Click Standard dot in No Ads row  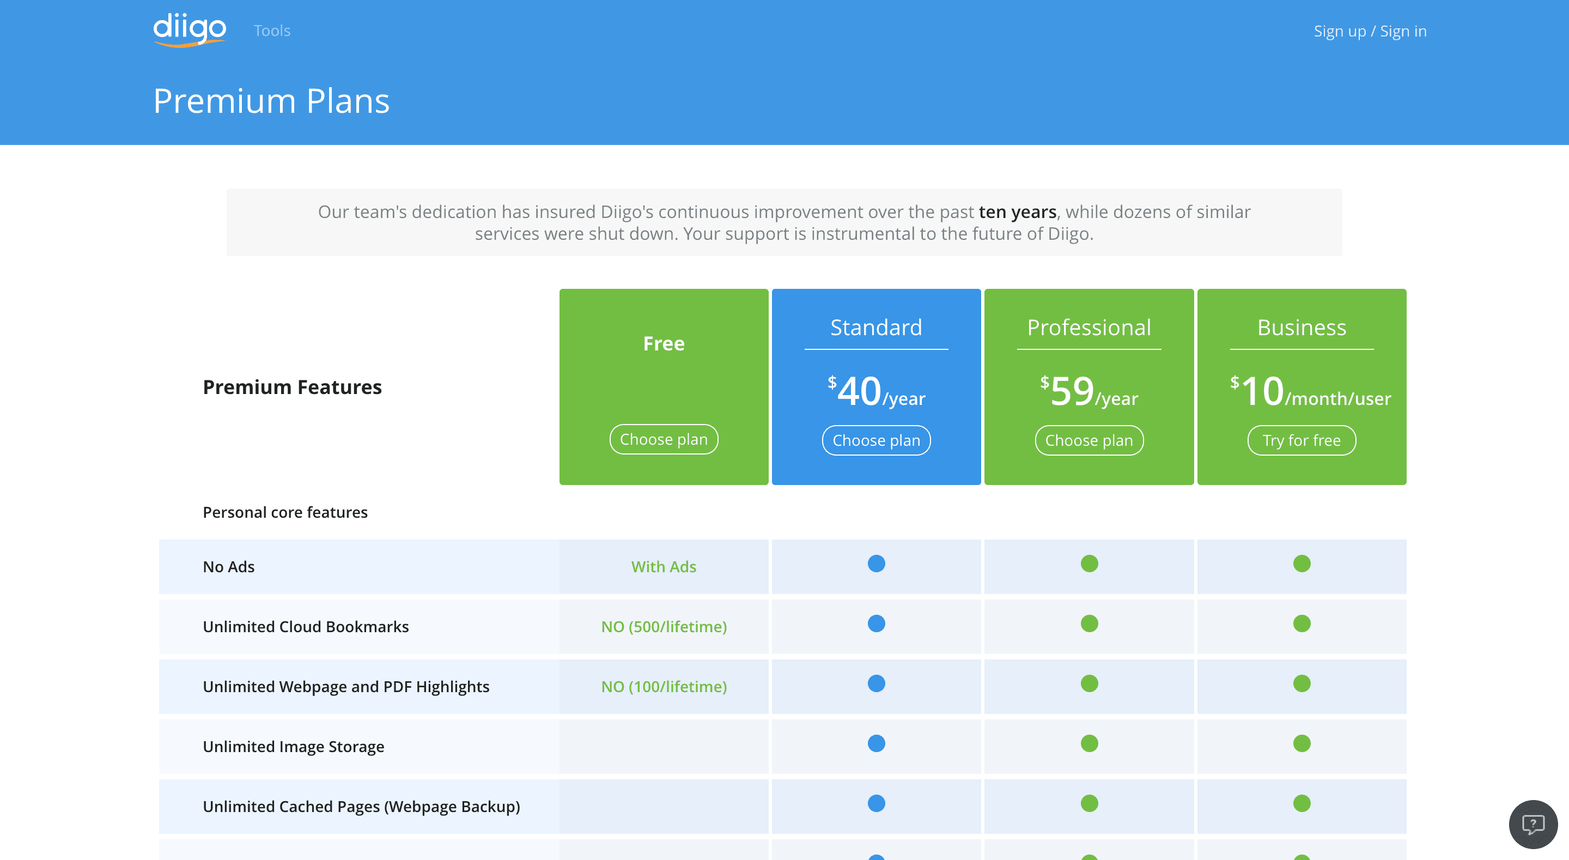(876, 563)
